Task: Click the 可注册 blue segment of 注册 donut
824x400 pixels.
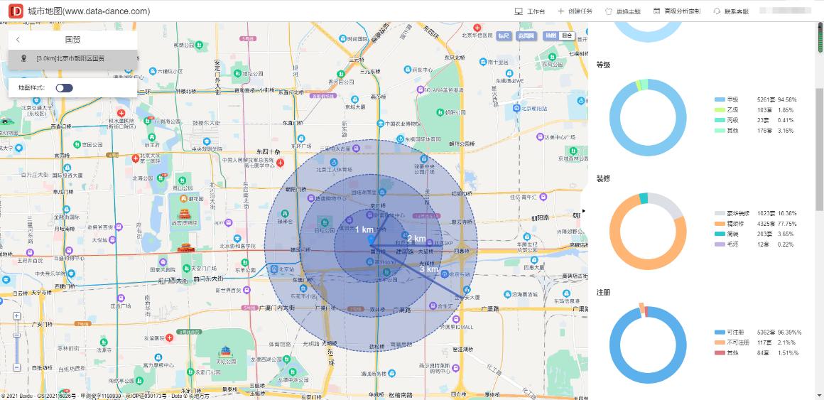Action: pos(648,379)
